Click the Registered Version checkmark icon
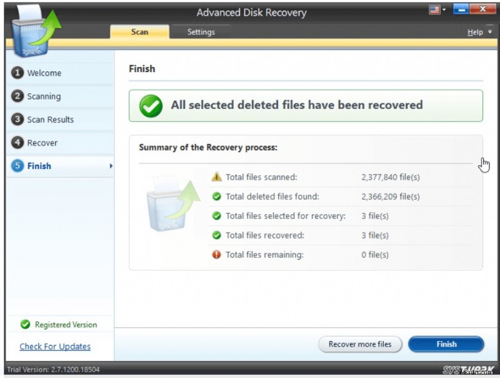Image resolution: width=500 pixels, height=378 pixels. click(x=25, y=325)
